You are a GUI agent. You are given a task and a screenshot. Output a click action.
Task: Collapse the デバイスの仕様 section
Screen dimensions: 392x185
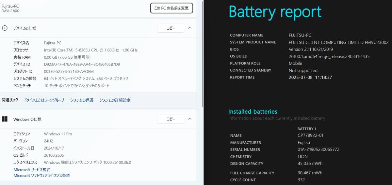click(x=190, y=28)
